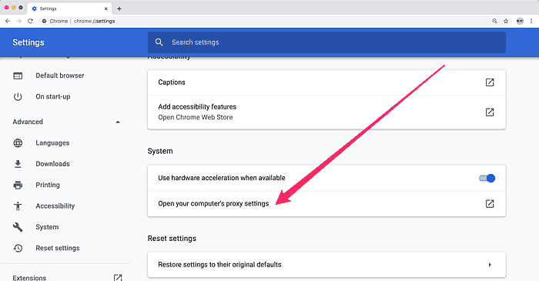Open a new tab with plus button

(x=119, y=8)
